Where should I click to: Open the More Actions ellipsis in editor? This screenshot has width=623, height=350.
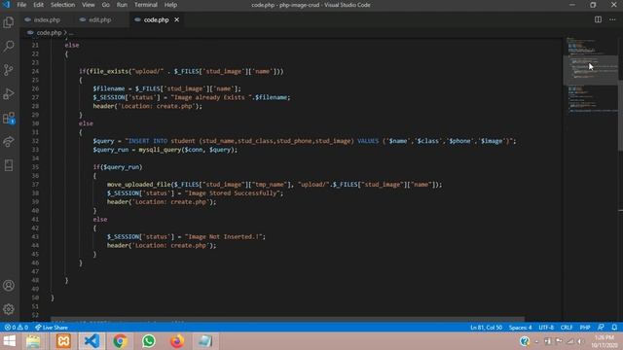612,19
